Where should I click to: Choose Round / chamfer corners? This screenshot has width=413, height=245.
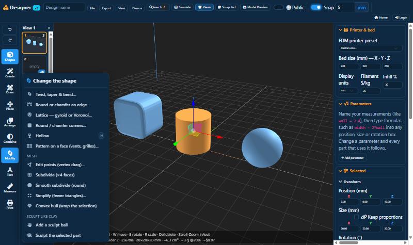66,125
